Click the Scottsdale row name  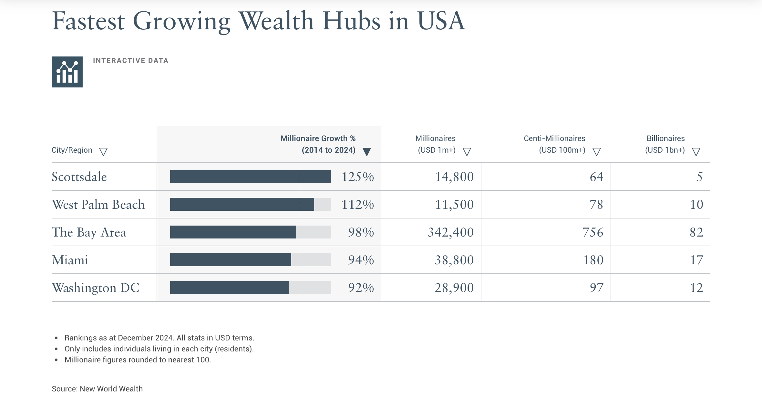[x=79, y=177]
